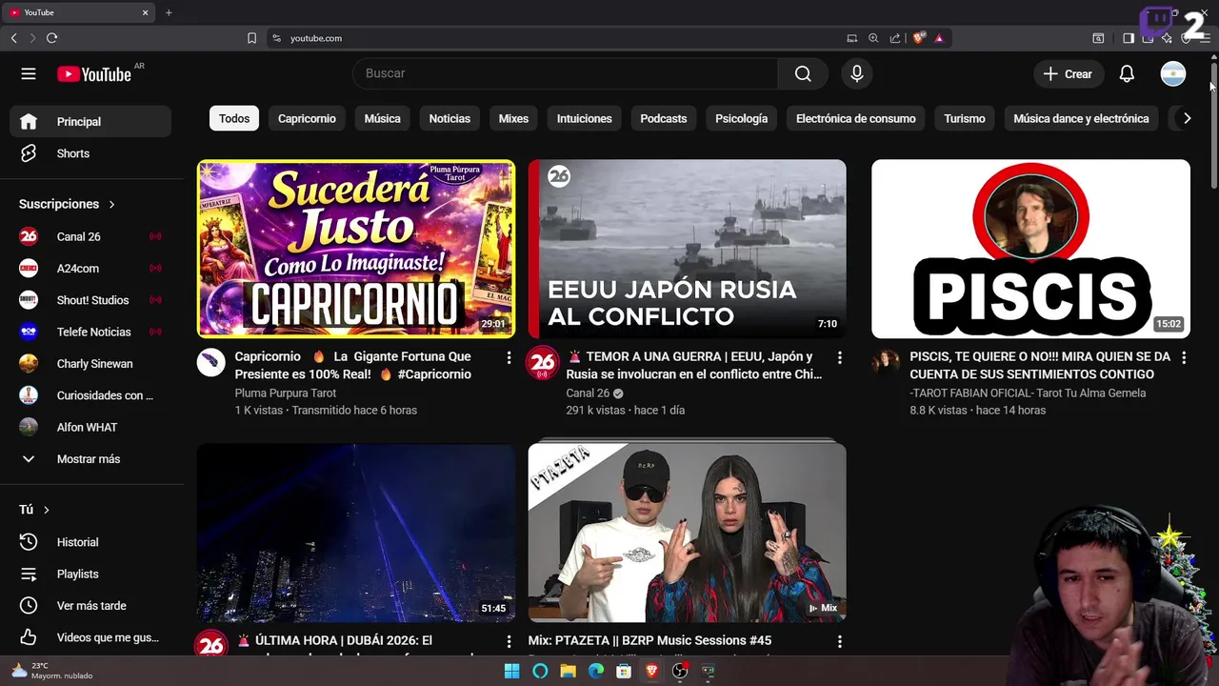The width and height of the screenshot is (1219, 686).
Task: Select the Psicología chip
Action: (x=741, y=118)
